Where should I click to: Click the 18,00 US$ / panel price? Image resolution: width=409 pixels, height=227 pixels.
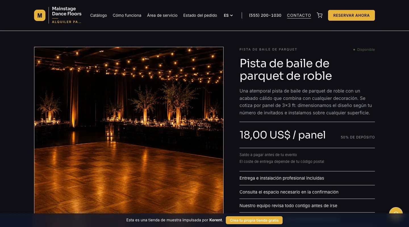(283, 135)
